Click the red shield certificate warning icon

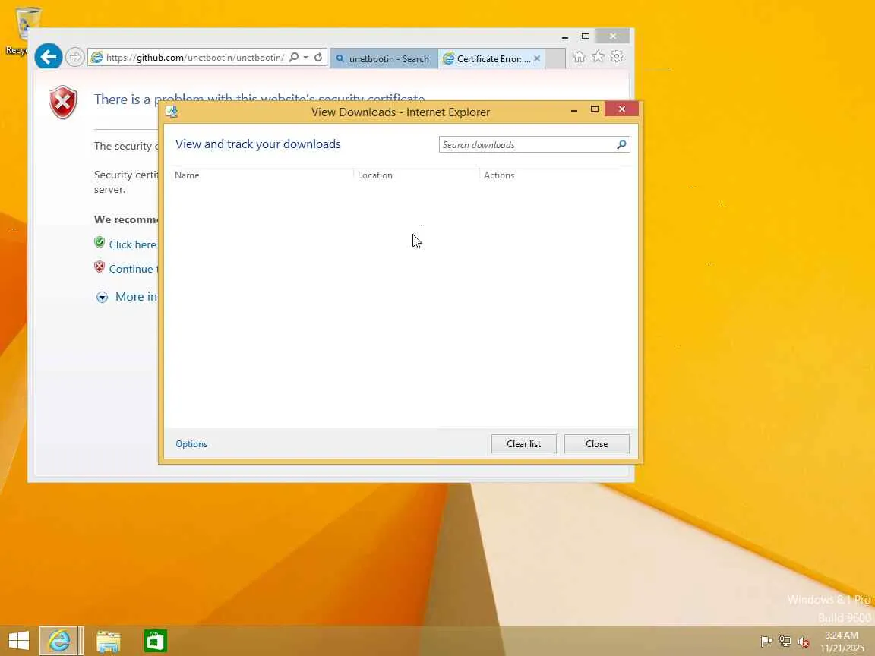click(x=63, y=102)
